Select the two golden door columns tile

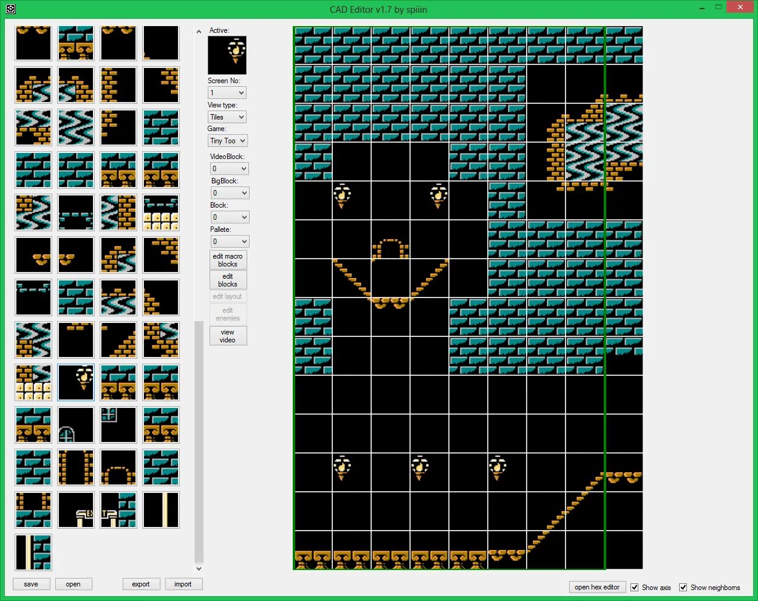[x=76, y=467]
